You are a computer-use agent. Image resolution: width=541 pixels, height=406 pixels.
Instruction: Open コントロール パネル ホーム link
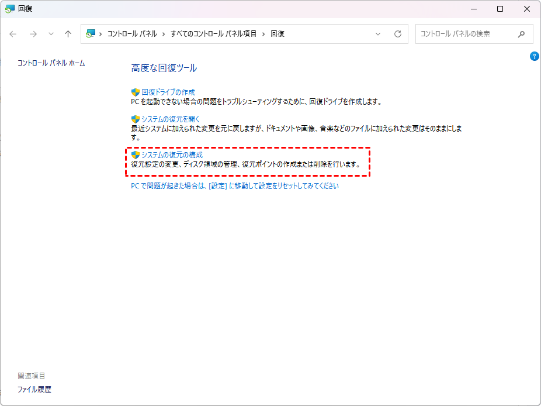tap(51, 63)
